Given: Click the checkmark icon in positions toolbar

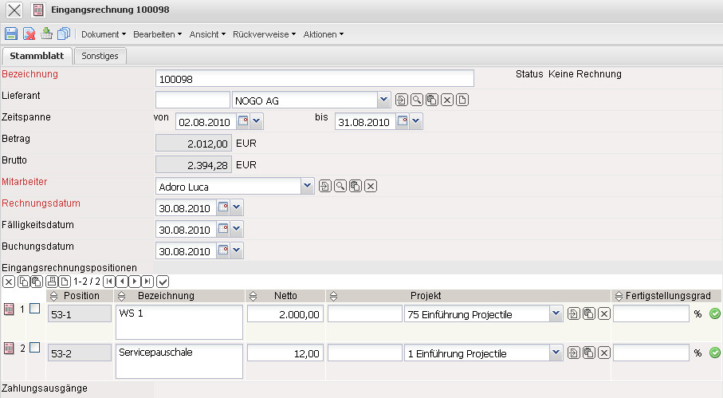Looking at the screenshot, I should (163, 282).
